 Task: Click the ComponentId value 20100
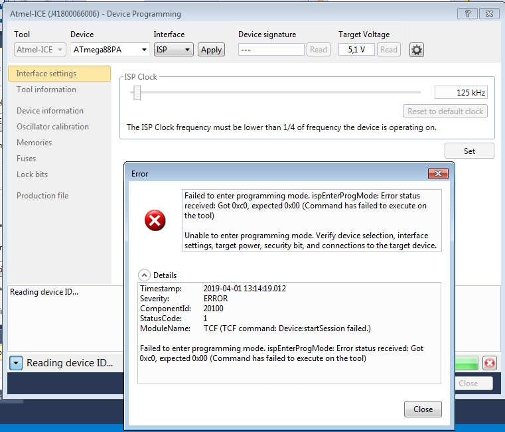(x=213, y=309)
